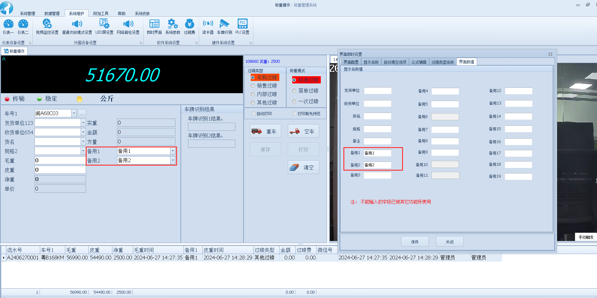Open the 仪表一 meter setting

(x=8, y=27)
